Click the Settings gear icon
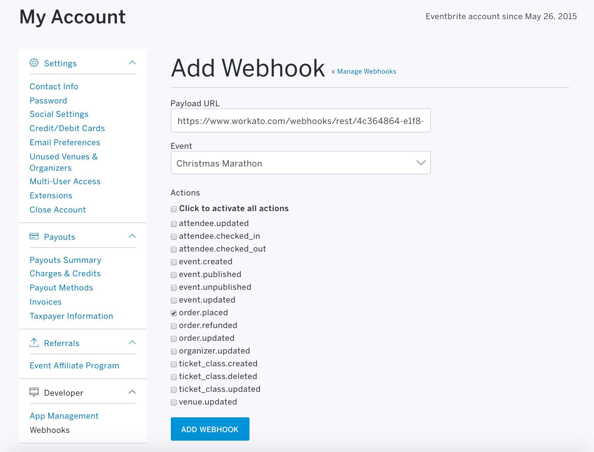The image size is (594, 452). click(34, 63)
